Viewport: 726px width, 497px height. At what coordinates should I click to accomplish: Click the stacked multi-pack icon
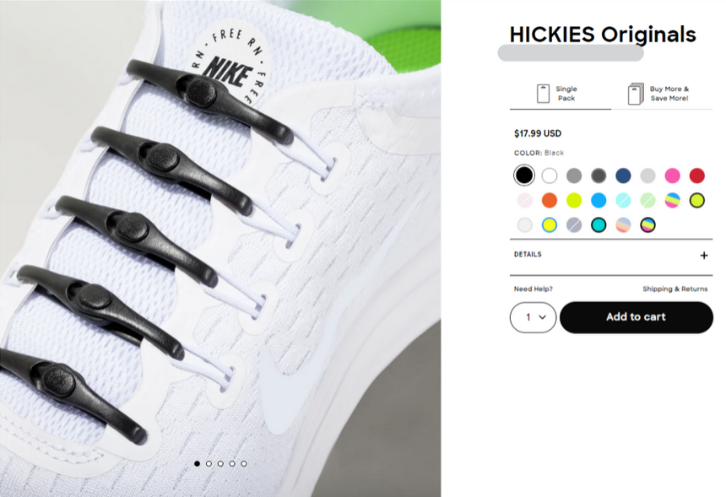[x=636, y=94]
